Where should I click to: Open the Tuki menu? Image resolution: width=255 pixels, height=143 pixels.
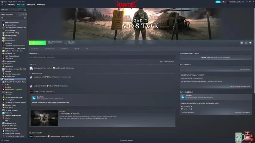23,2
